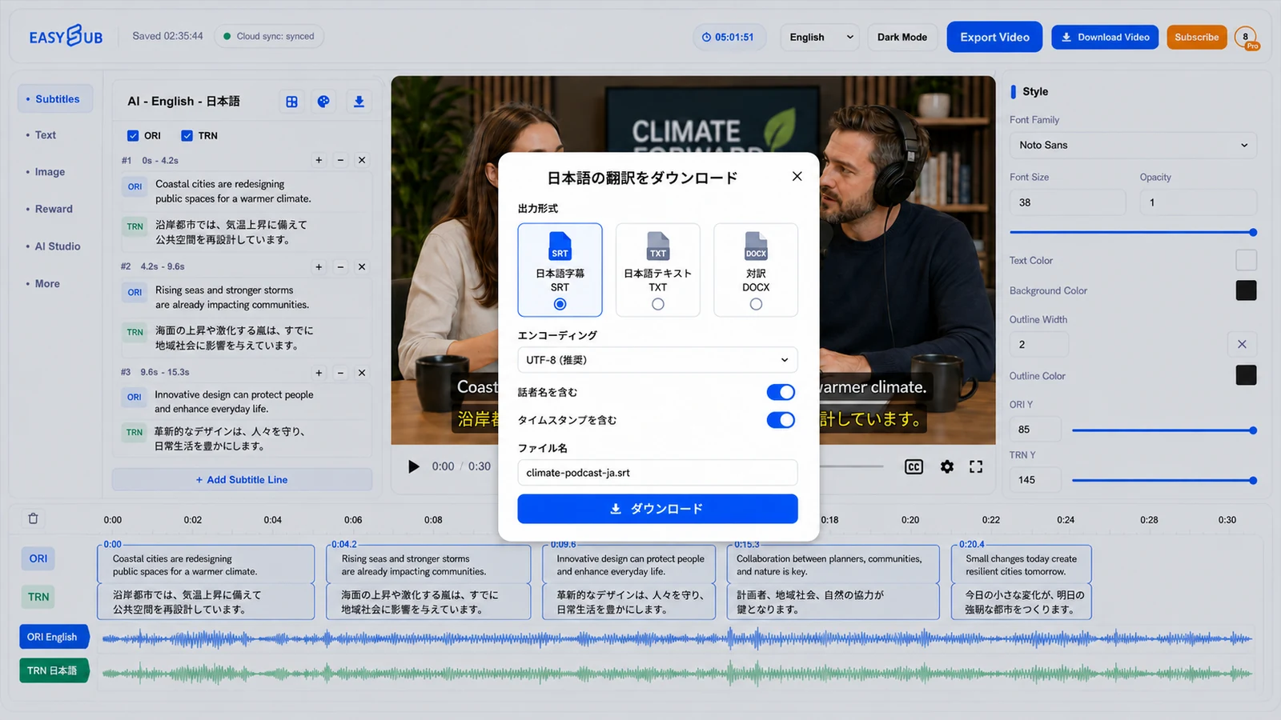Select the ORI English audio track

pyautogui.click(x=54, y=637)
